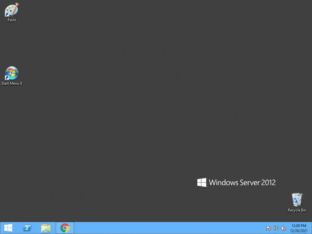Viewport: 312px width, 234px height.
Task: Open File Explorer from the taskbar
Action: [x=46, y=228]
